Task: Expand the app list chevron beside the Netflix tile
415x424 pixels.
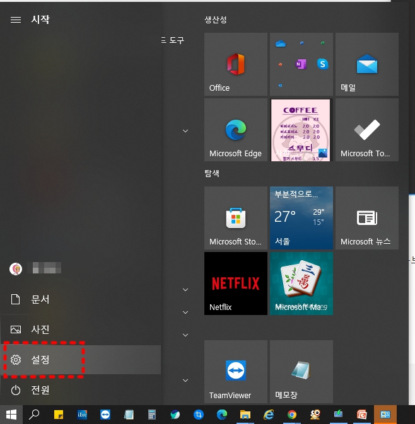Action: 185,290
